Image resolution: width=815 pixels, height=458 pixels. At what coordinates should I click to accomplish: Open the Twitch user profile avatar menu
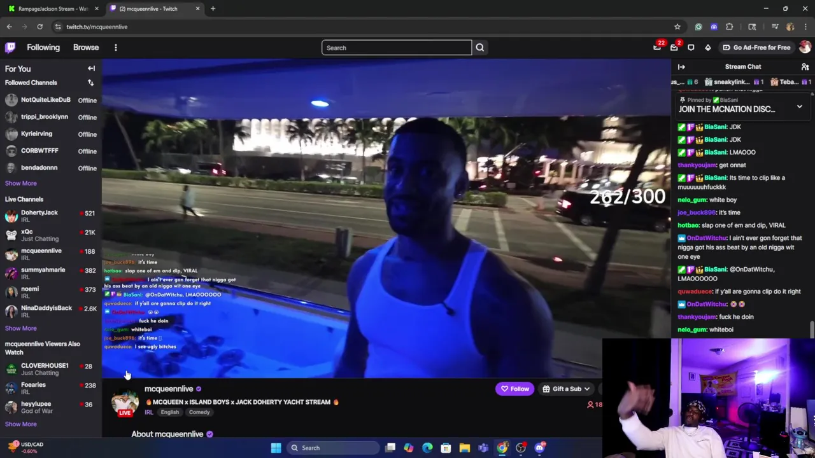[805, 48]
